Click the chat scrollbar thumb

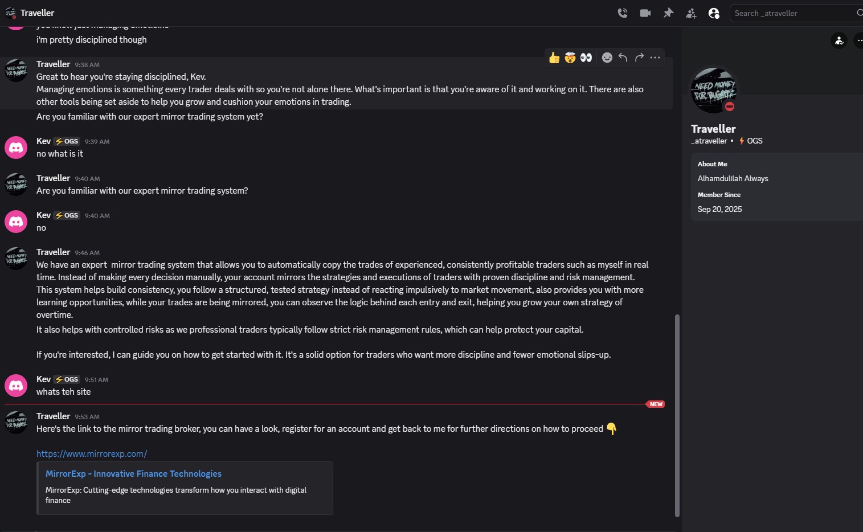pyautogui.click(x=677, y=415)
